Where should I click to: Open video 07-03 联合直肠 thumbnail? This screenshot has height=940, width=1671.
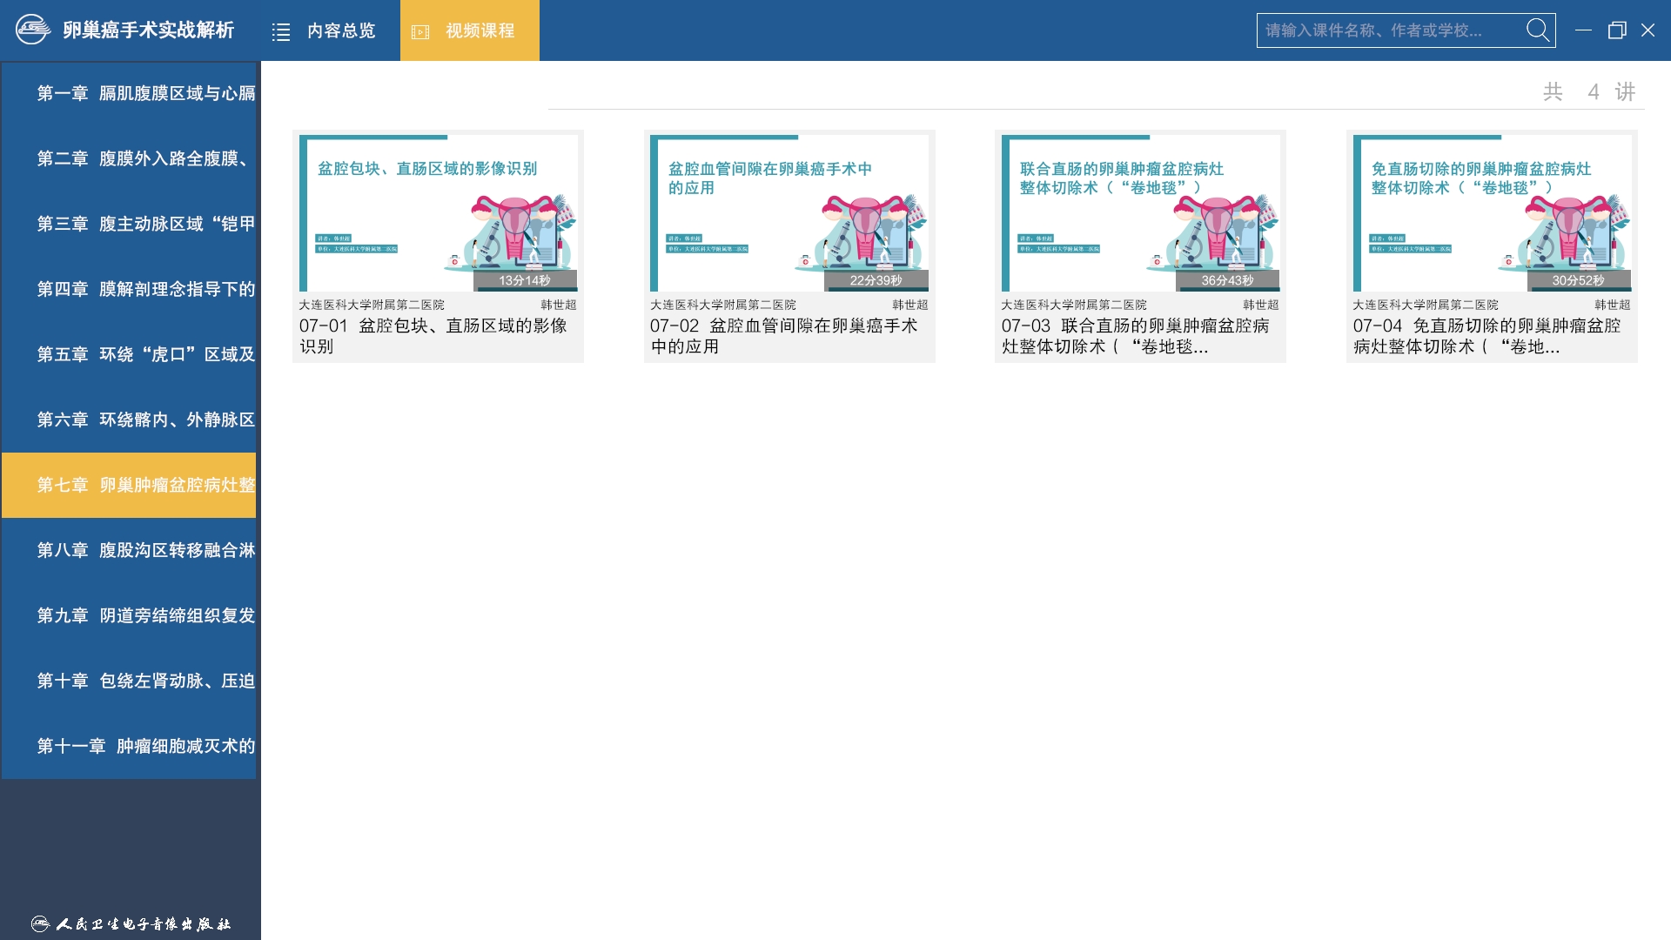point(1140,213)
